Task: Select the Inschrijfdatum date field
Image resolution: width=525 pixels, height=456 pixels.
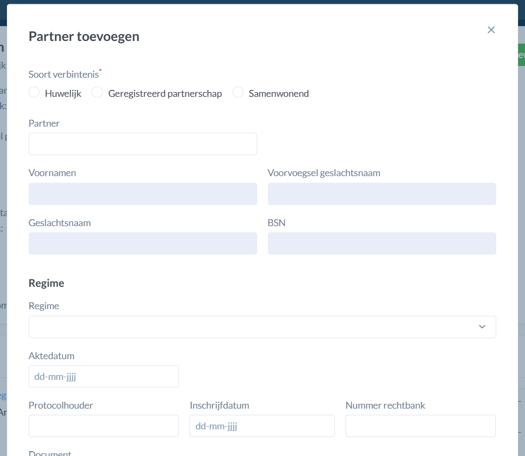Action: pyautogui.click(x=262, y=426)
